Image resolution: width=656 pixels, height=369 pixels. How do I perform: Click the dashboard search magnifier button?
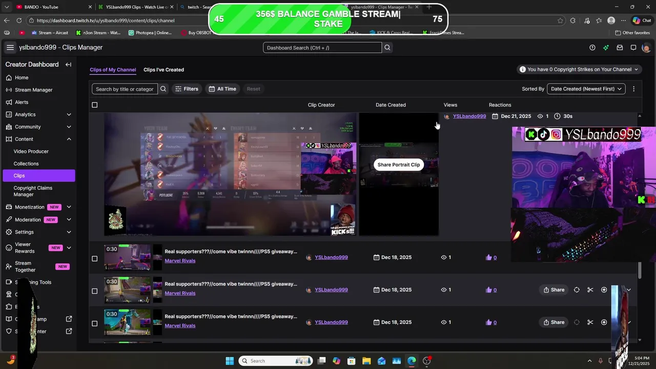387,48
